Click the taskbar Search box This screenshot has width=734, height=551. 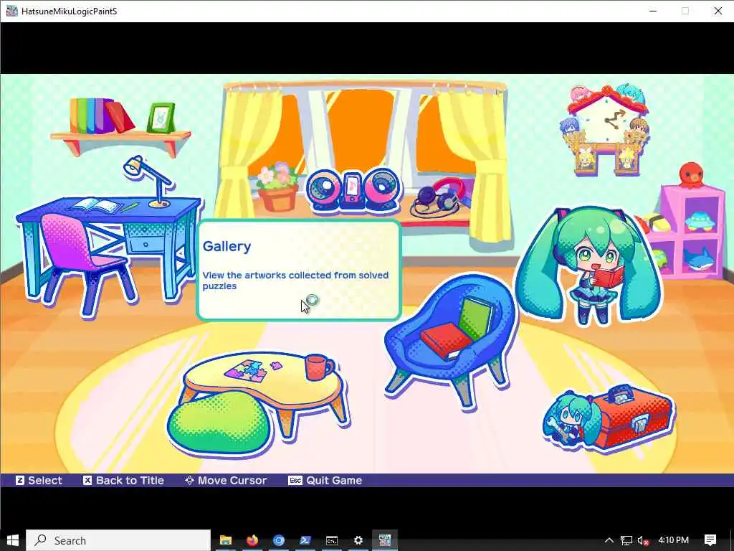pyautogui.click(x=118, y=540)
